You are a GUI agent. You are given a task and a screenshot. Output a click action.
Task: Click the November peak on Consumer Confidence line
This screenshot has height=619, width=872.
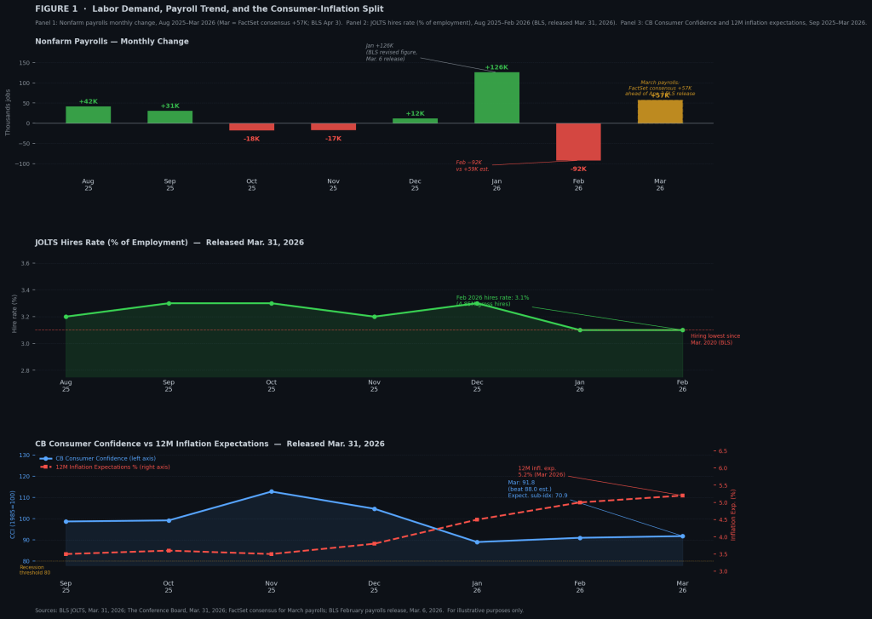[272, 491]
